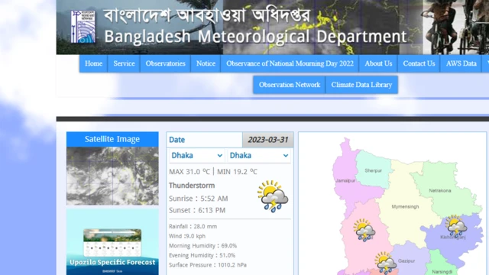This screenshot has width=489, height=275.
Task: Click the Evening Humidity 51.0% text
Action: pyautogui.click(x=202, y=256)
